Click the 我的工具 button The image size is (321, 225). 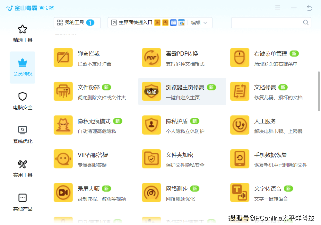77,22
